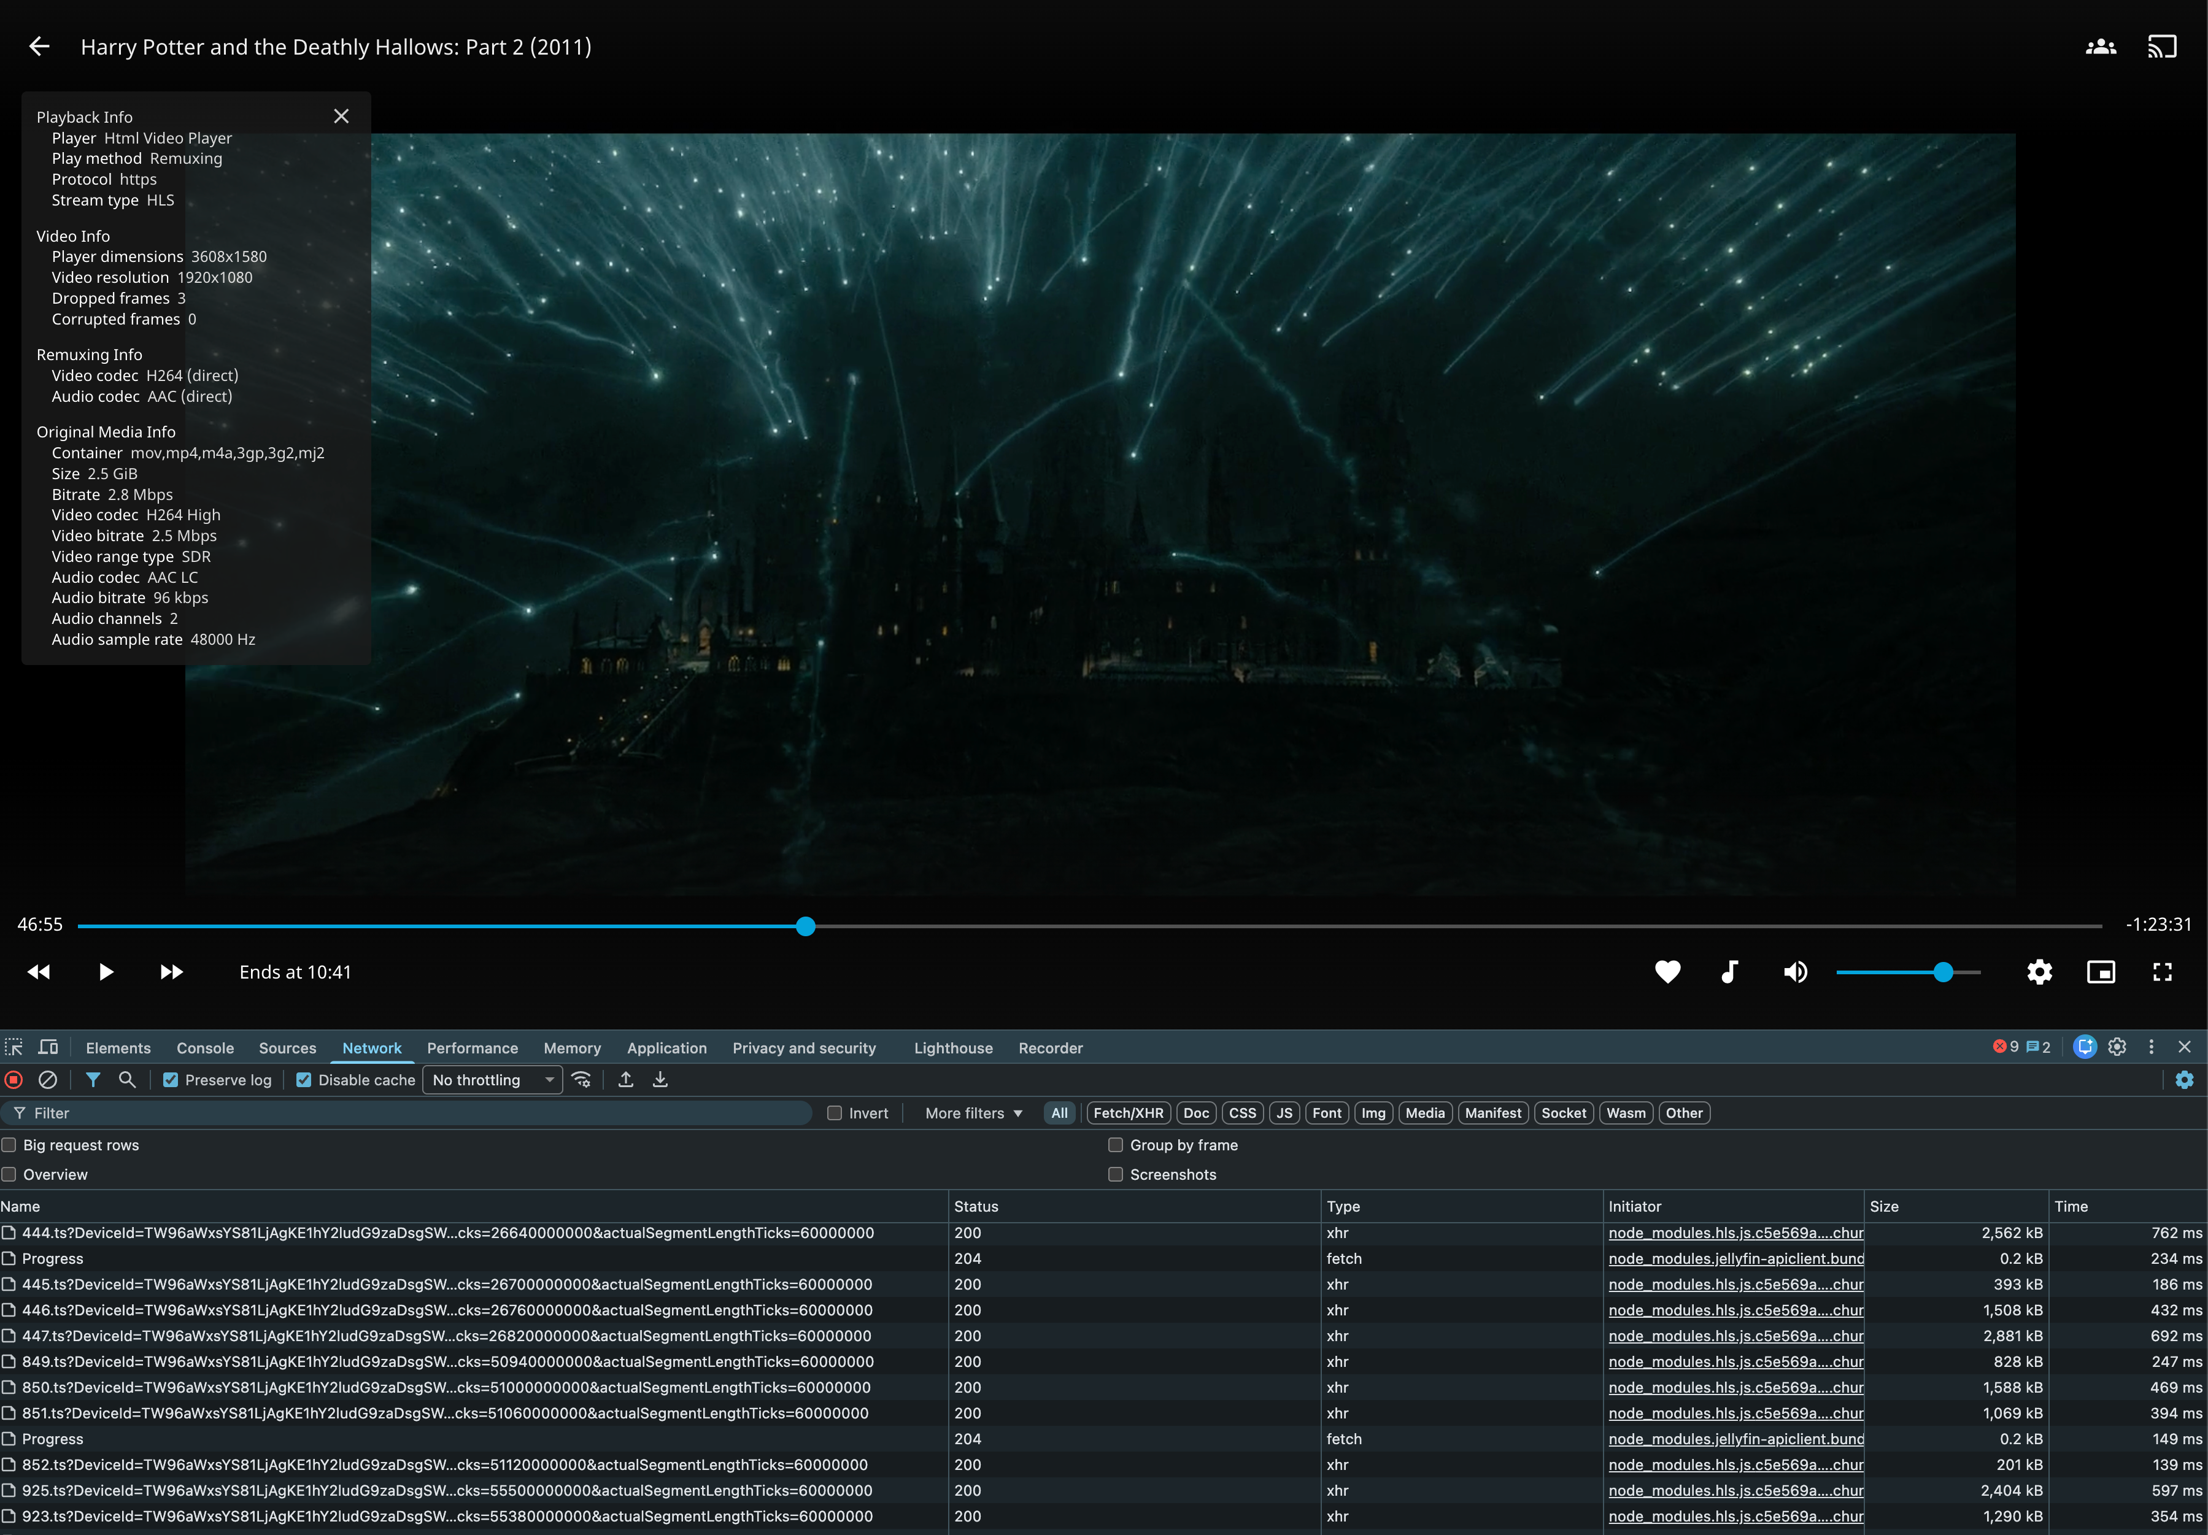Click the playback progress bar handle

pos(806,926)
